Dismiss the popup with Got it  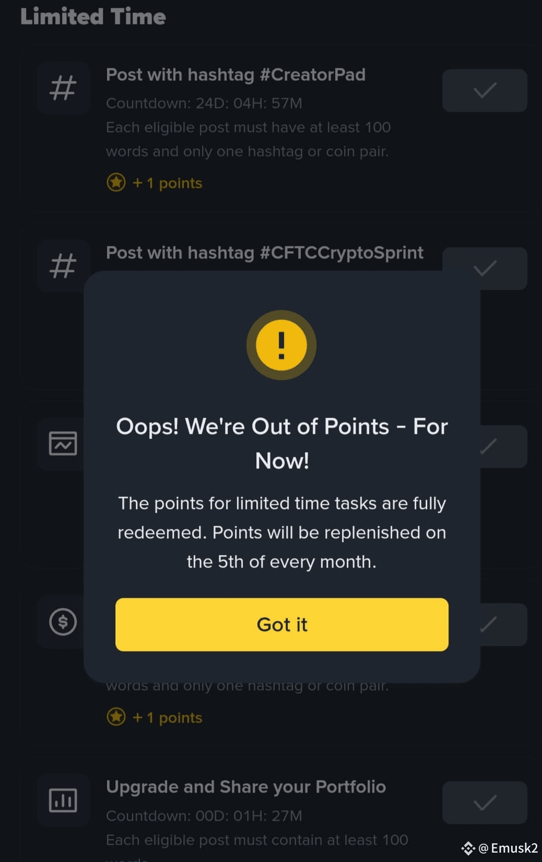click(x=281, y=624)
